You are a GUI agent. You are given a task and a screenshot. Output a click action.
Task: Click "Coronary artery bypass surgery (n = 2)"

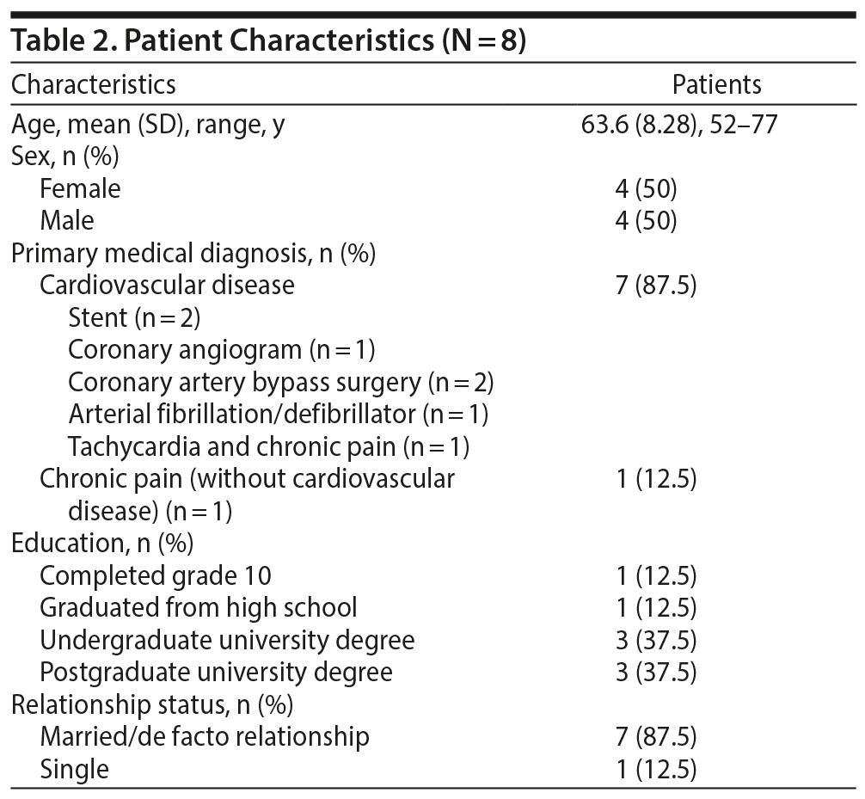click(280, 382)
